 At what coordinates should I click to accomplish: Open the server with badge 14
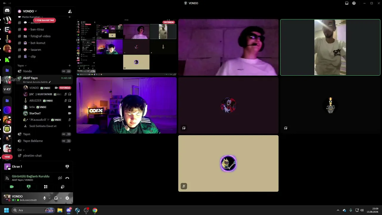7,120
